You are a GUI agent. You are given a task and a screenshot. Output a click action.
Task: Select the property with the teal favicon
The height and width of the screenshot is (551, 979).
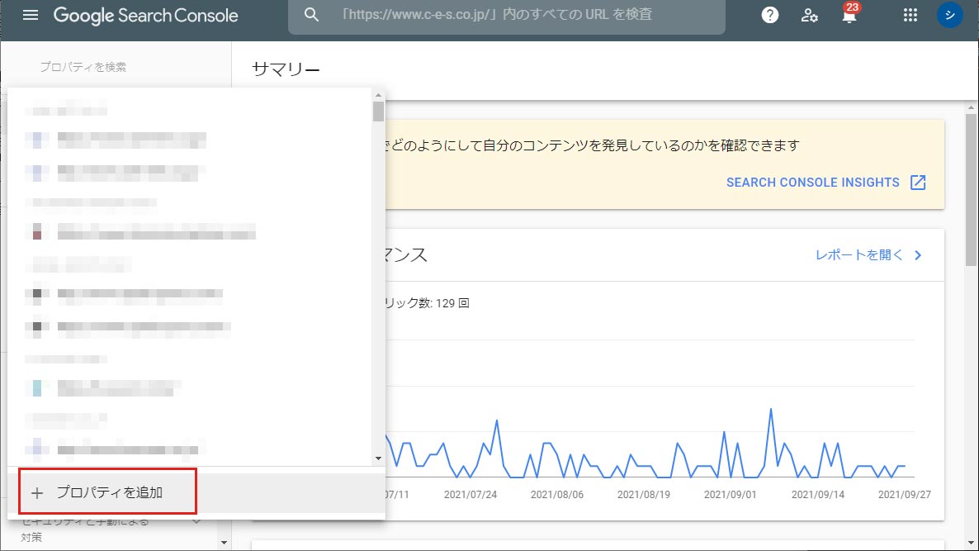105,388
